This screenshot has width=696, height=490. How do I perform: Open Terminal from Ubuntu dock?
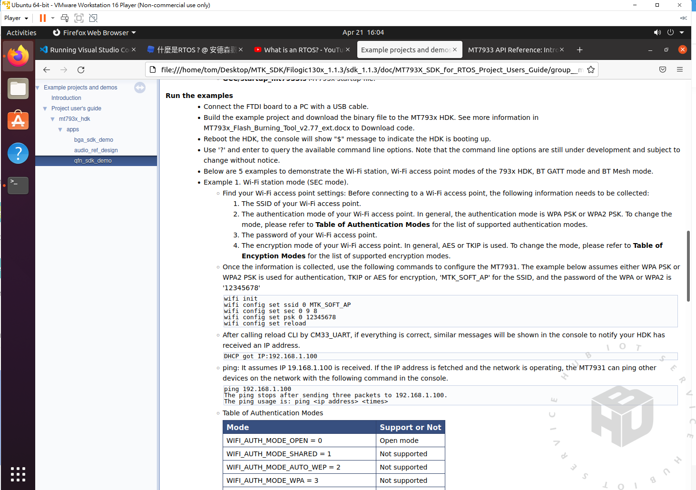[18, 186]
